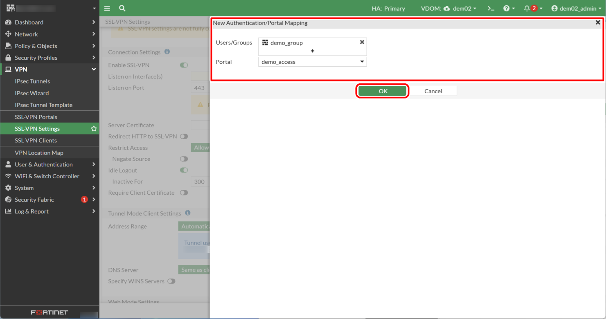The height and width of the screenshot is (319, 606).
Task: Click the hamburger menu icon in top bar
Action: [107, 8]
